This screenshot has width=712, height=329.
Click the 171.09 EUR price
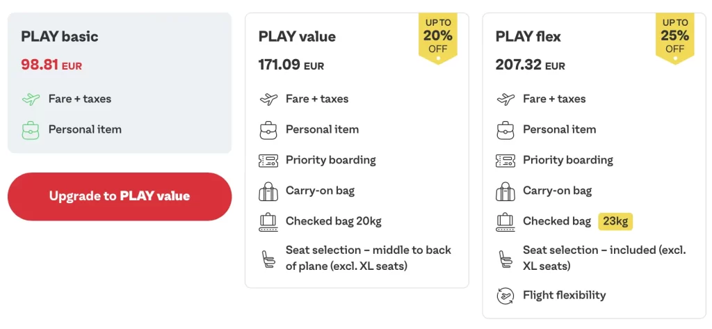(291, 65)
